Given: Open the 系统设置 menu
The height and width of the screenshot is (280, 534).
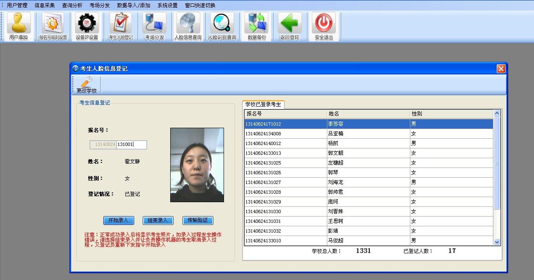Looking at the screenshot, I should 168,5.
